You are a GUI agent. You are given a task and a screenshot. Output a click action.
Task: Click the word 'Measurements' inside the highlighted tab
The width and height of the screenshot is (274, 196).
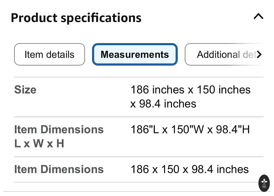135,54
